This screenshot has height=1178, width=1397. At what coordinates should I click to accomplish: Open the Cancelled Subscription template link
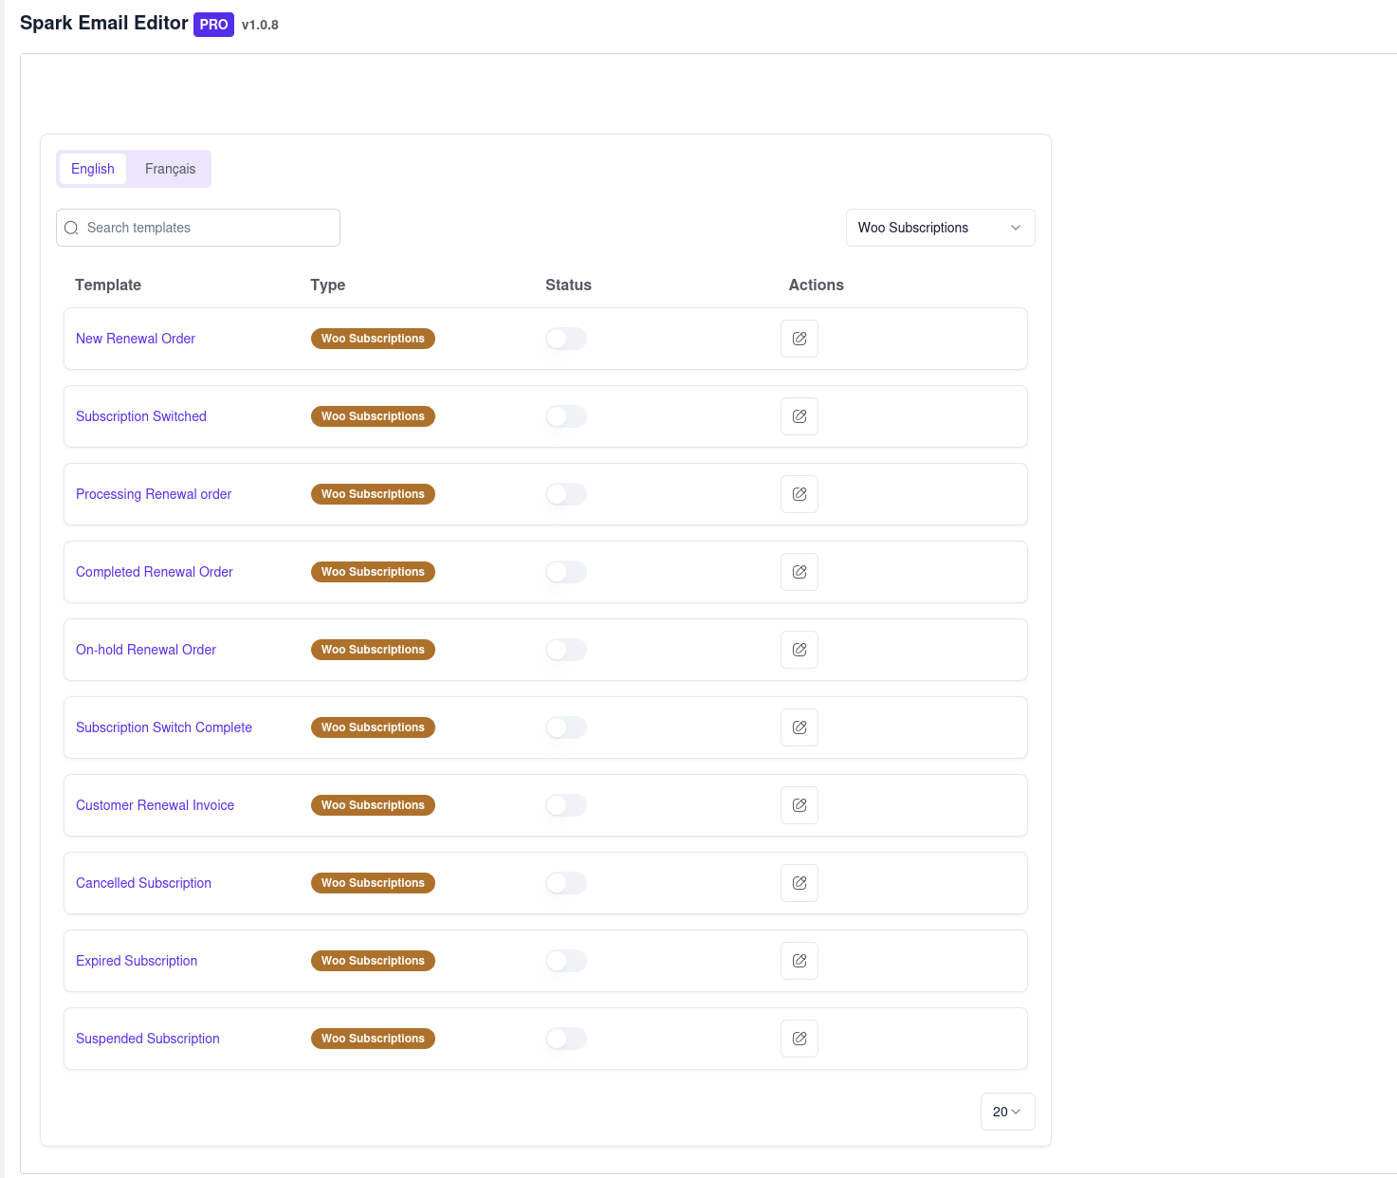tap(143, 883)
